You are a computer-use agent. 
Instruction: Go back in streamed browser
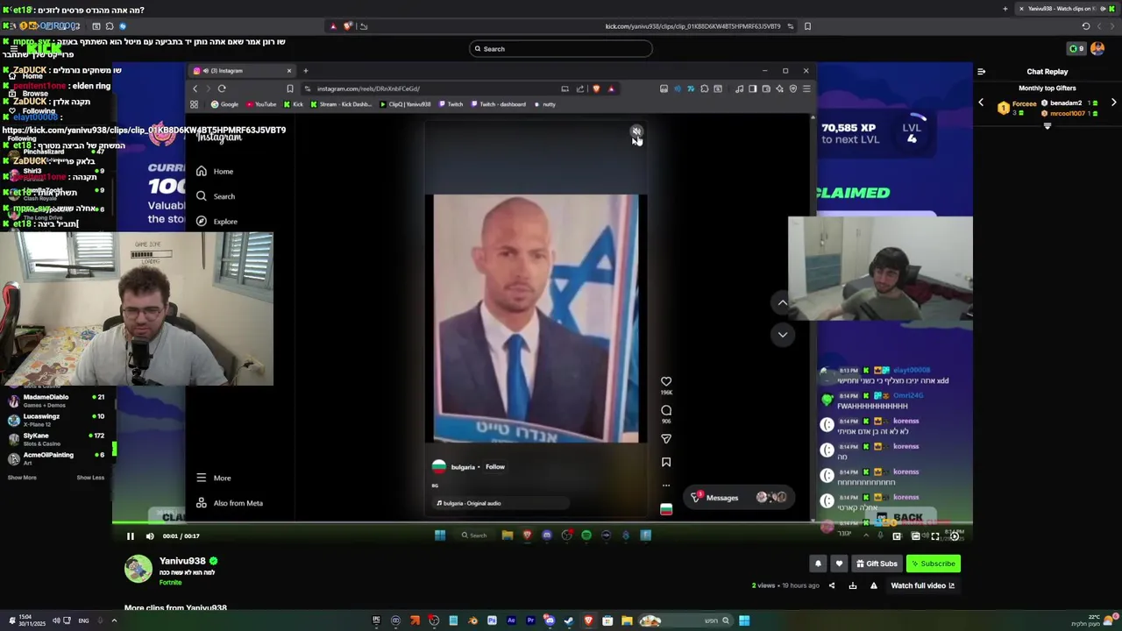click(x=195, y=89)
